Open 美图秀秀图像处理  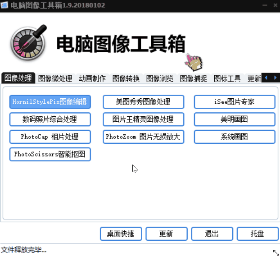tap(144, 102)
